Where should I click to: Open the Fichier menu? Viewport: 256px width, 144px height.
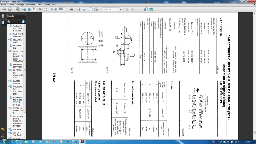click(x=4, y=5)
